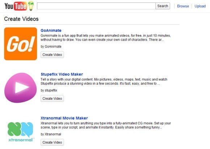Click the YouTube logo
The height and width of the screenshot is (149, 210).
tap(16, 6)
